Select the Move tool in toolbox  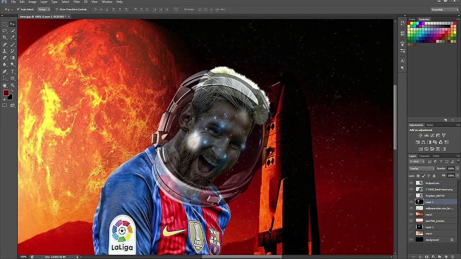13,24
